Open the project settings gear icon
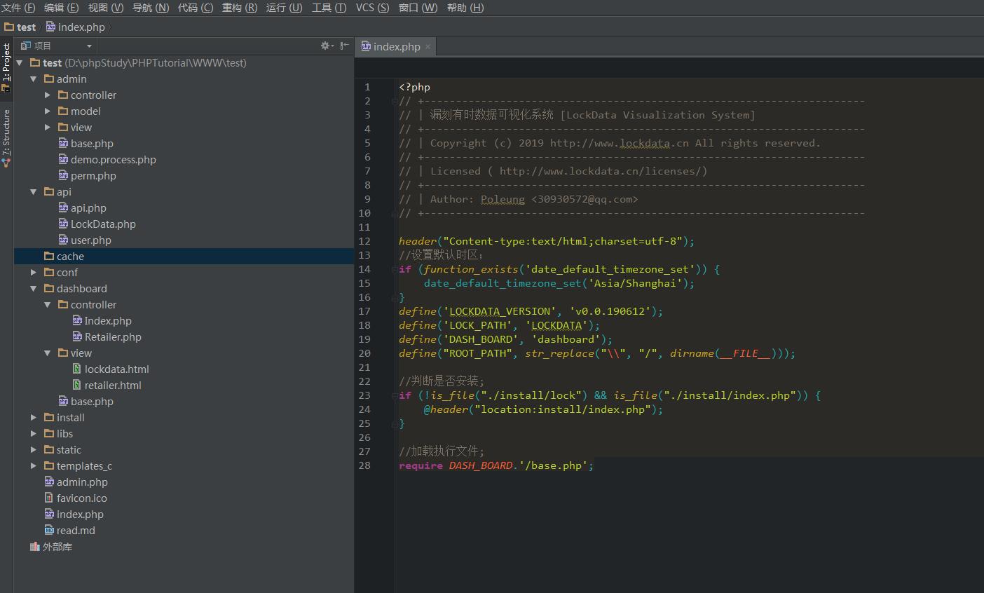Viewport: 984px width, 593px height. [326, 46]
